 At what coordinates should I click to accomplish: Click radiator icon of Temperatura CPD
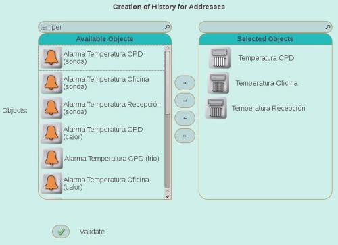coord(220,57)
